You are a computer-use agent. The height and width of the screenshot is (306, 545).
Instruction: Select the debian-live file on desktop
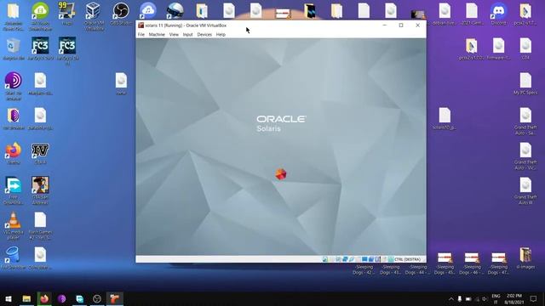(445, 14)
